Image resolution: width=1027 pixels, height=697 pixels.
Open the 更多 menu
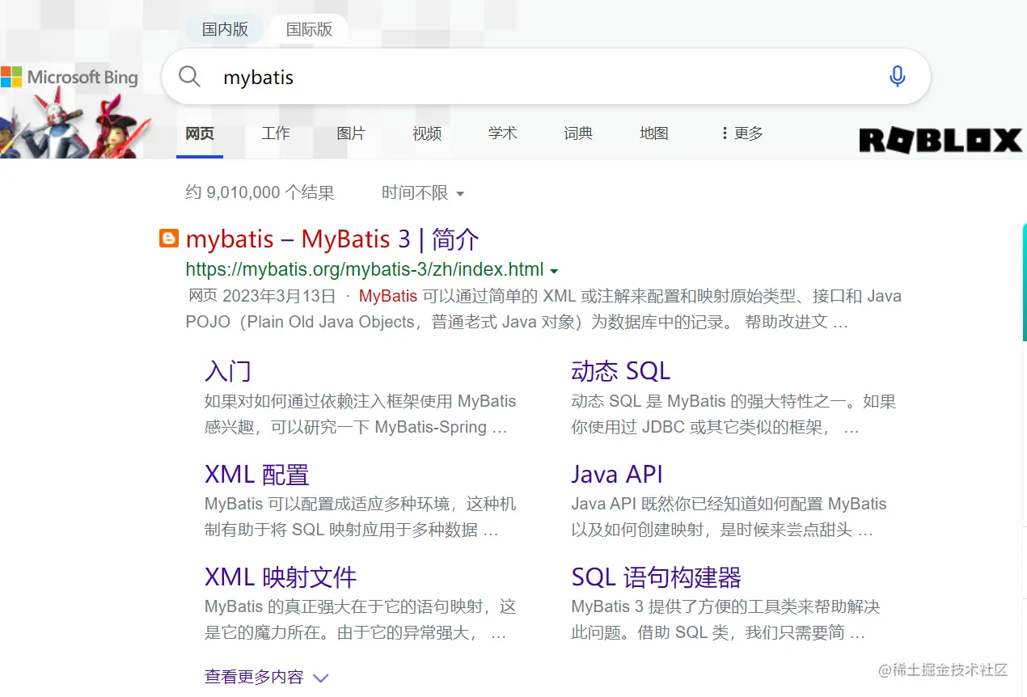(x=742, y=133)
